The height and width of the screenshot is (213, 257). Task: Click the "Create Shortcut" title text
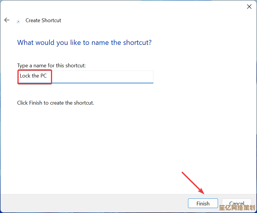coord(43,20)
